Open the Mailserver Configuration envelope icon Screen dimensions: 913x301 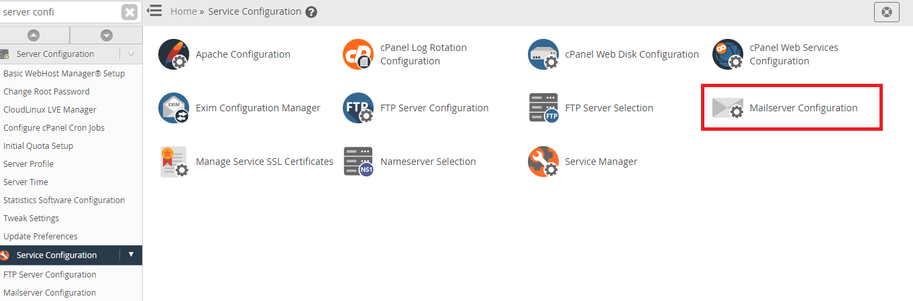(728, 108)
